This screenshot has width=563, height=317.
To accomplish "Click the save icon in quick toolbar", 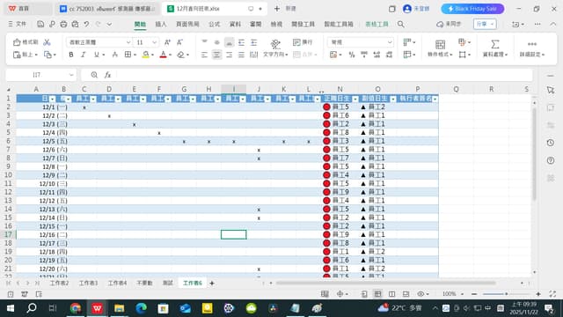I will 40,24.
